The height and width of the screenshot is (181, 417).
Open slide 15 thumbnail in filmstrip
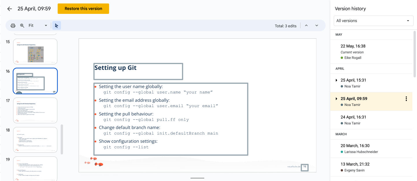[35, 51]
